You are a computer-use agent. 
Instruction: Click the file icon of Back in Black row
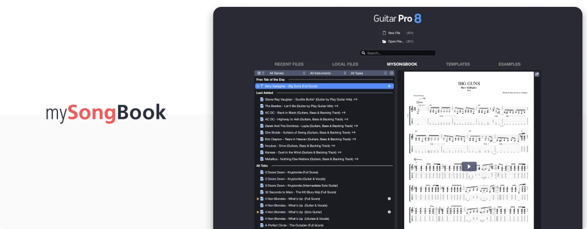(262, 113)
